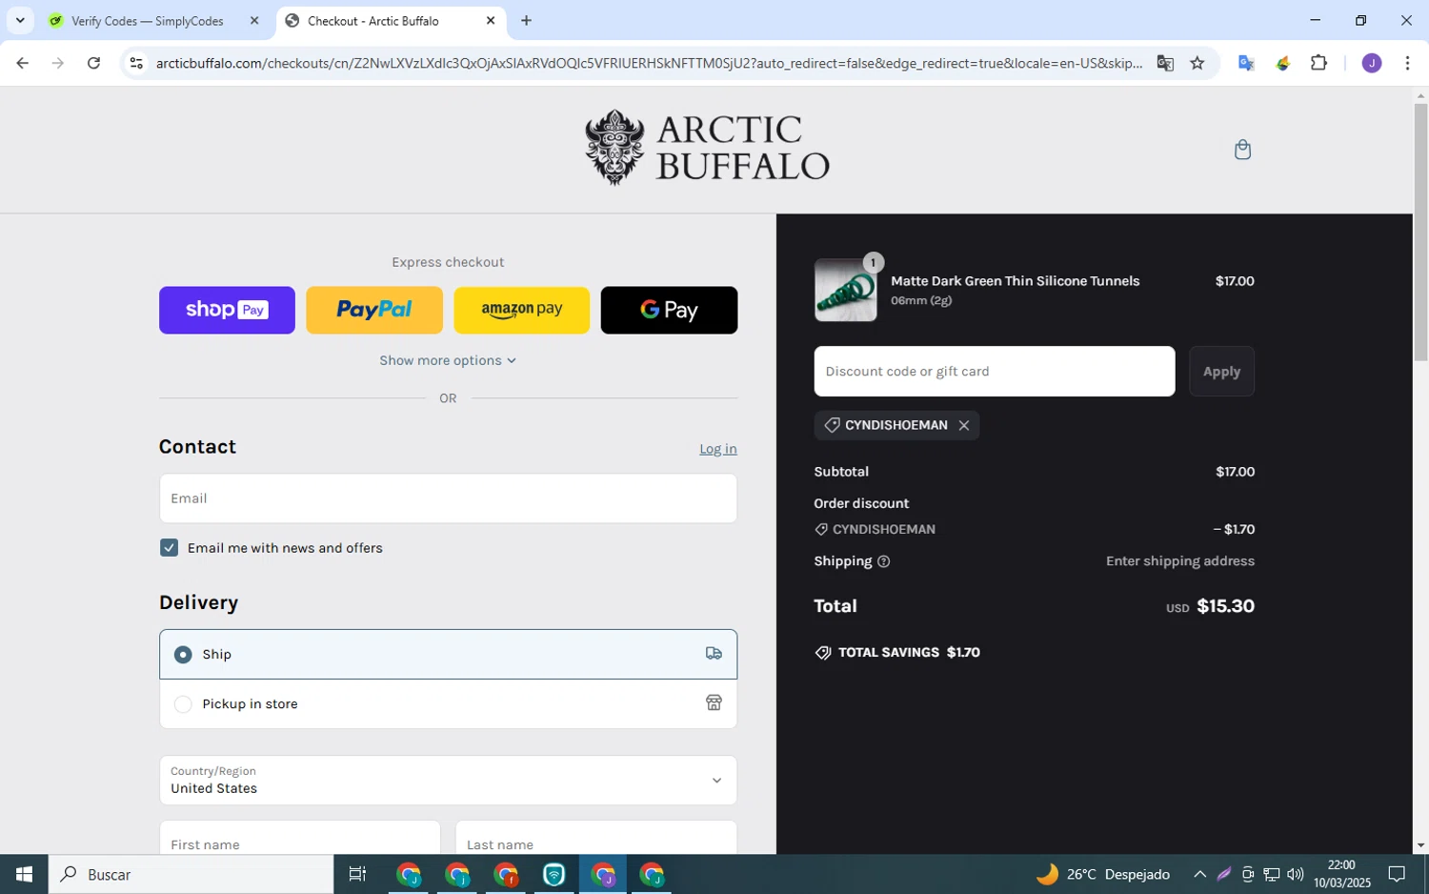
Task: Focus the Email input field
Action: tap(448, 498)
